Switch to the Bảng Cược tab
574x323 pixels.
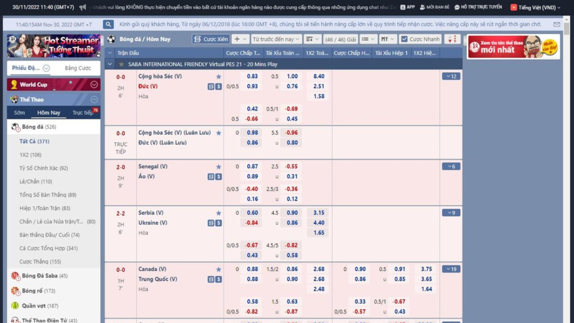77,68
